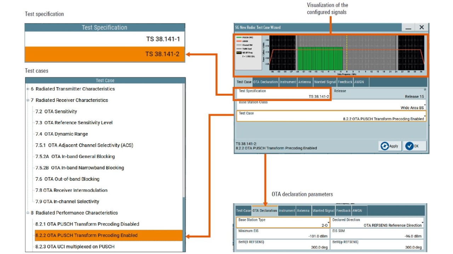Open the Base Station Type dropdown

283,222
